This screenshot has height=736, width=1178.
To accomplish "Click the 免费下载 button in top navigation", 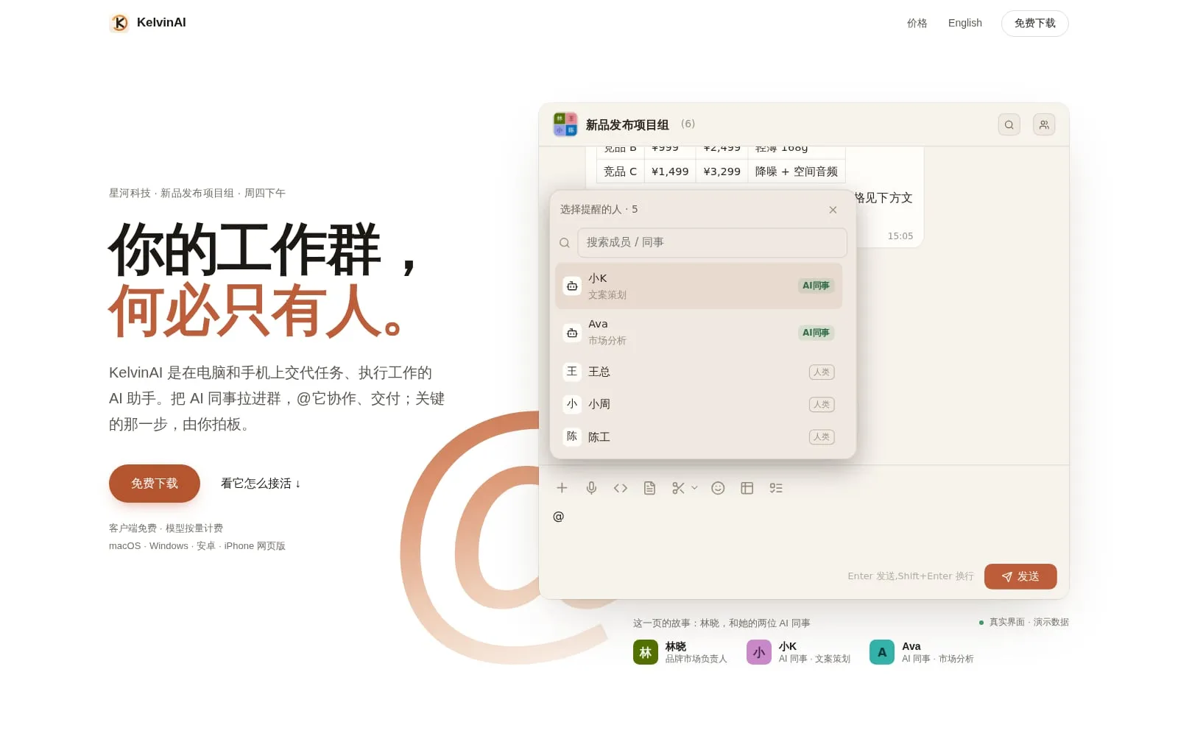I will tap(1034, 23).
